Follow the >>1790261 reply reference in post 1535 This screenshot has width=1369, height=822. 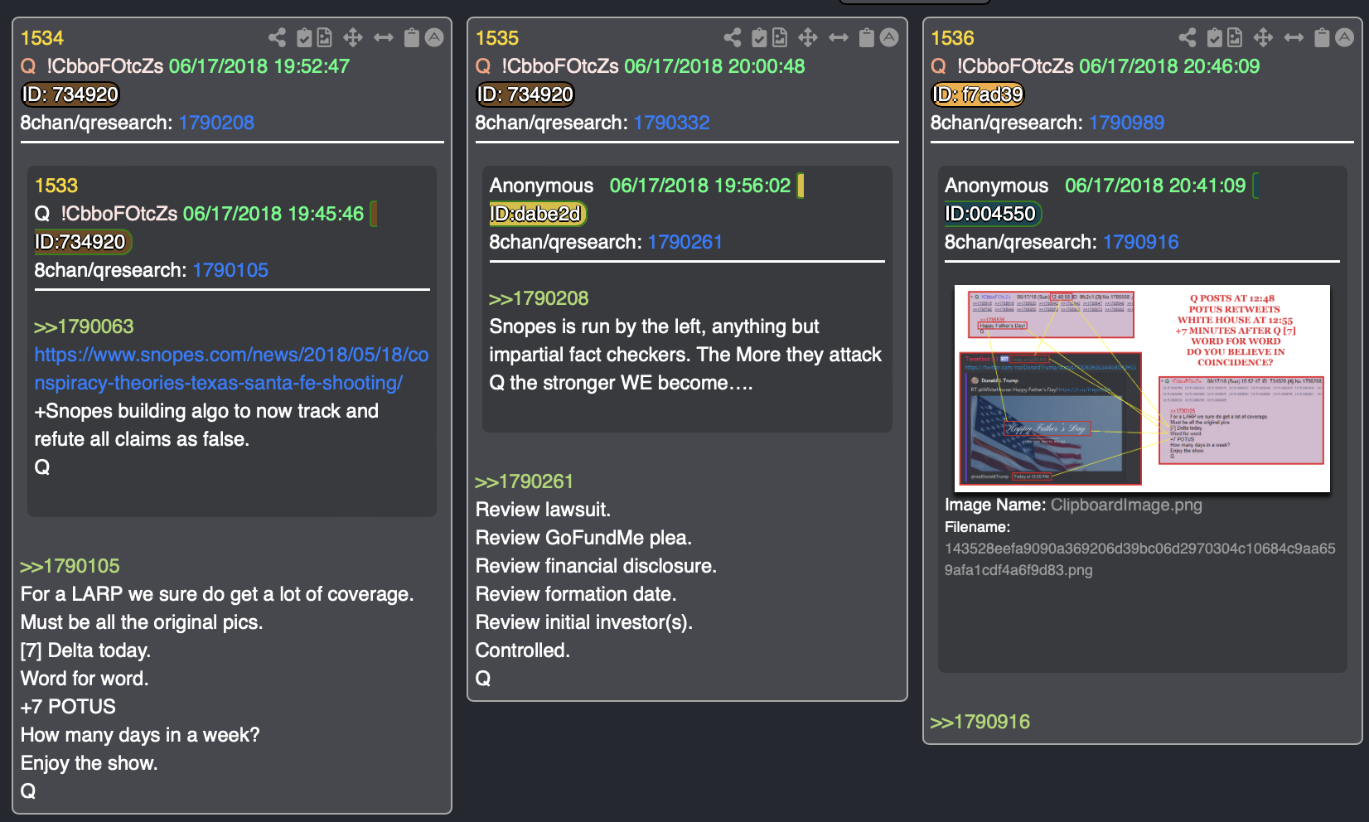click(x=524, y=481)
